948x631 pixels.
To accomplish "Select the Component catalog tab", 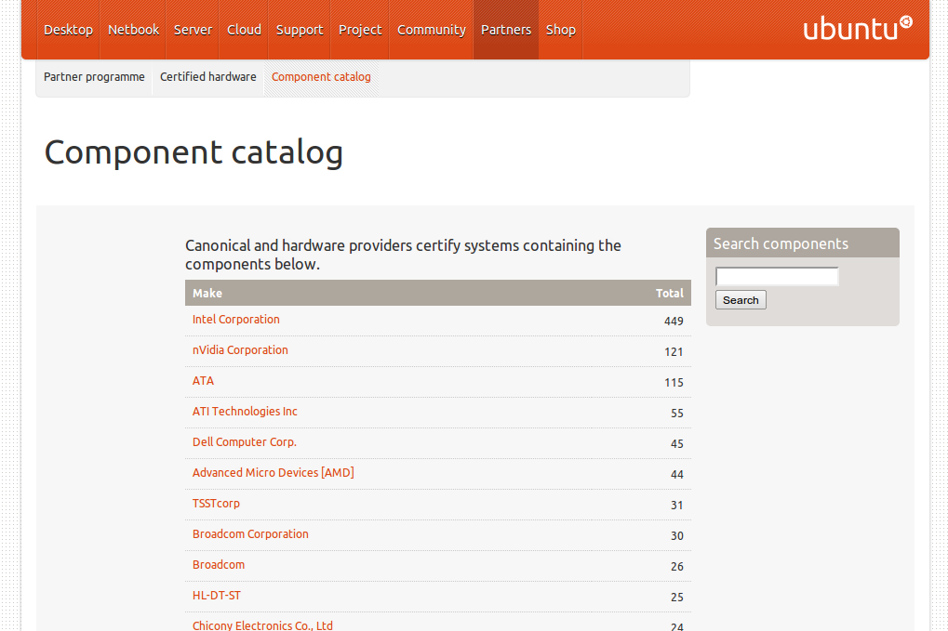I will point(321,77).
